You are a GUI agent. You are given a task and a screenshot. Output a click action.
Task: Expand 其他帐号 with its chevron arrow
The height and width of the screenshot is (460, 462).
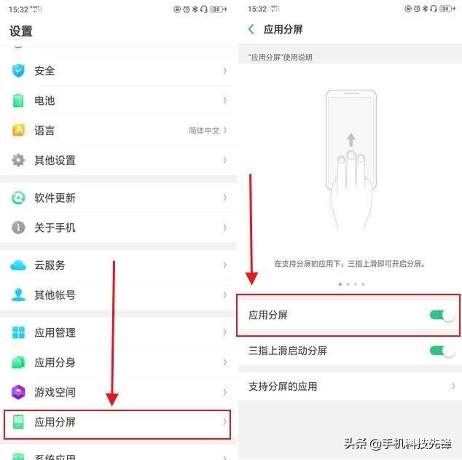point(225,295)
